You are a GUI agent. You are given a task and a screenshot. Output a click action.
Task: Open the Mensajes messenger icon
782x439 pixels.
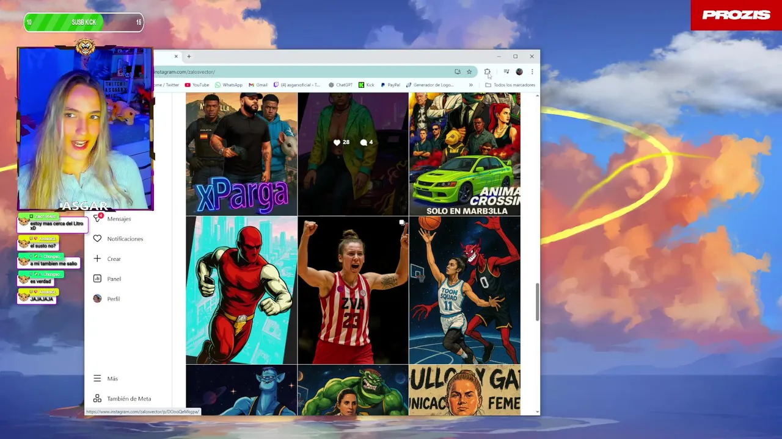pyautogui.click(x=97, y=218)
